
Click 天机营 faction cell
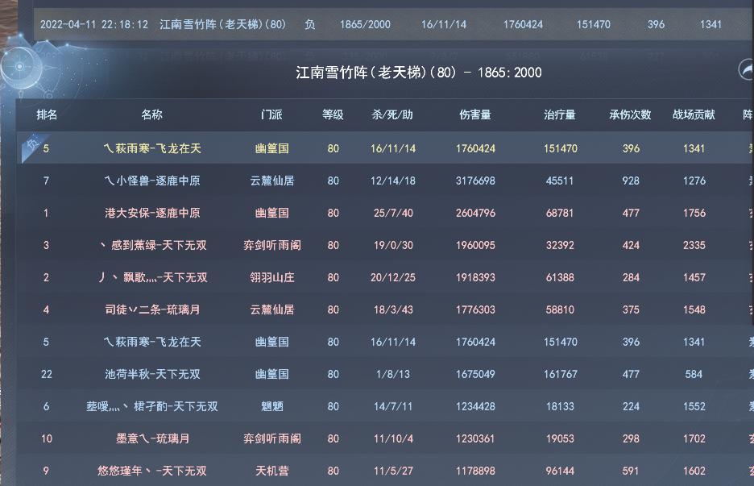coord(271,471)
